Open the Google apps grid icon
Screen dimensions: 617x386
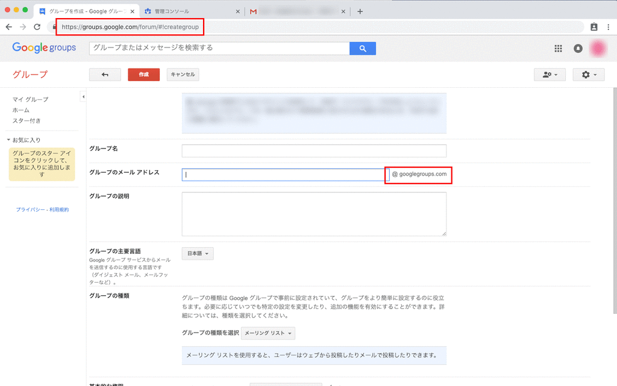[558, 48]
